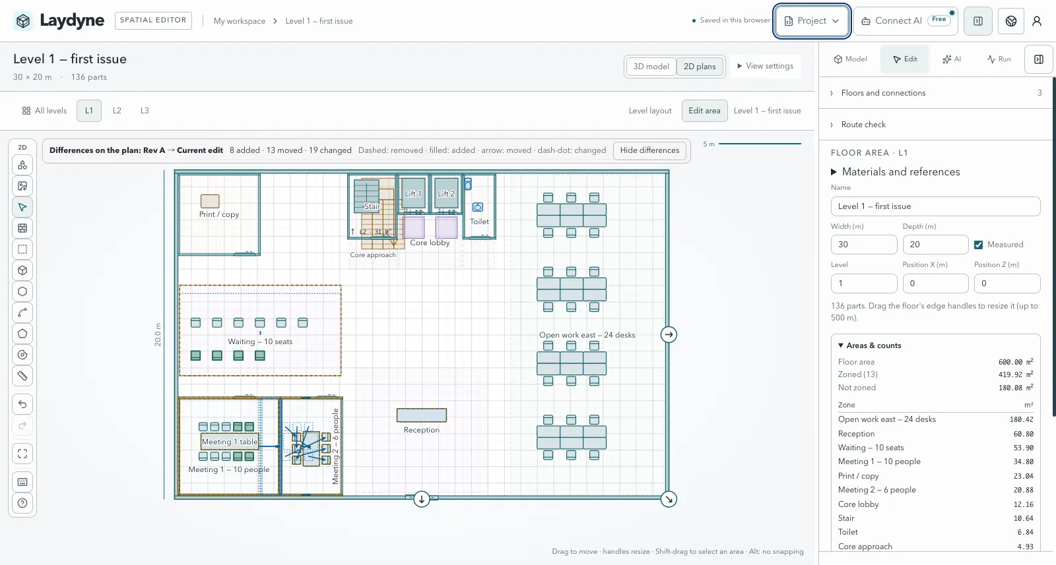Switch to 3D model view
This screenshot has height=565, width=1056.
(651, 66)
